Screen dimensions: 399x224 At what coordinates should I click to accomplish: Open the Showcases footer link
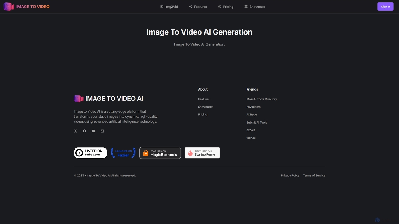click(205, 107)
